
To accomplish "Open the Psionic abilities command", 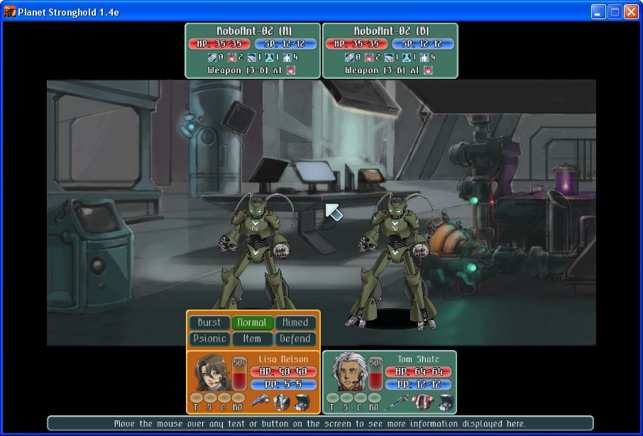I will pos(209,339).
